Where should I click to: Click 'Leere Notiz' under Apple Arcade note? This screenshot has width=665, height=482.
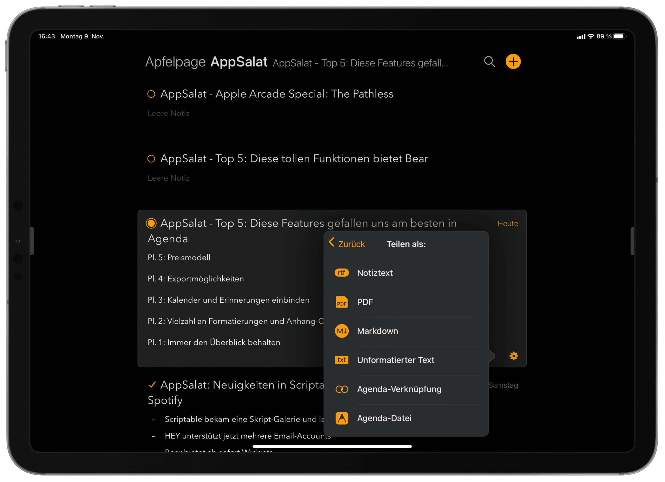[169, 113]
